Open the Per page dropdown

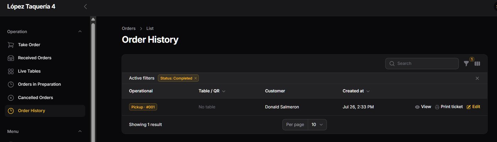[317, 125]
